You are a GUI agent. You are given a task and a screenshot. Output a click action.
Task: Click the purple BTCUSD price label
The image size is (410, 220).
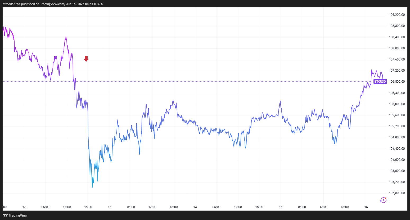[x=380, y=82]
